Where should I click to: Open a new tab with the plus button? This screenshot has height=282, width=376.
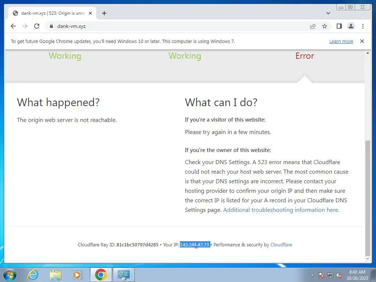(104, 13)
